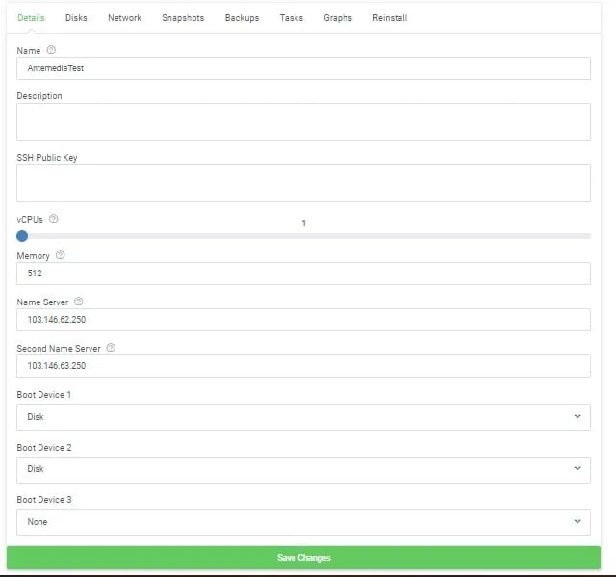Image resolution: width=616 pixels, height=577 pixels.
Task: Click into the Description text area
Action: [x=303, y=122]
